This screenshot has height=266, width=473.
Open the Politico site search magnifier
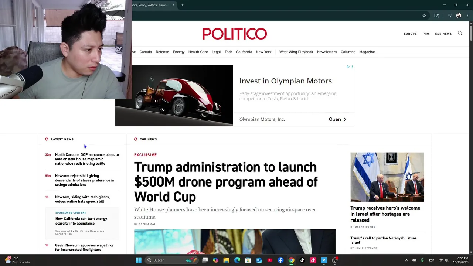tap(460, 33)
